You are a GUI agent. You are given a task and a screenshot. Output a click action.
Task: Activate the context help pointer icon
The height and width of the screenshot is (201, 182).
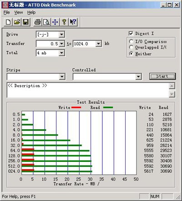pos(73,22)
